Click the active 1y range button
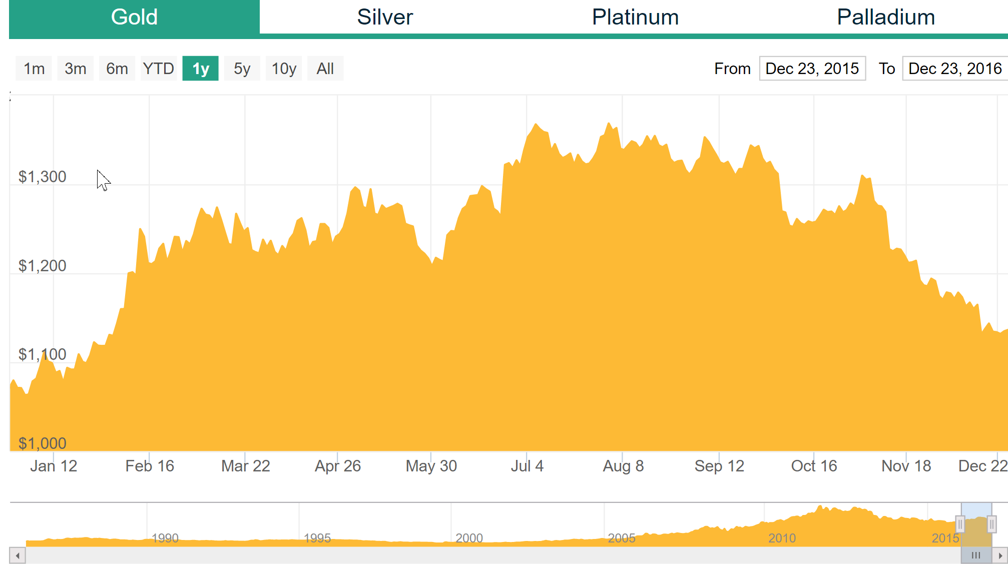1008x564 pixels. click(200, 69)
